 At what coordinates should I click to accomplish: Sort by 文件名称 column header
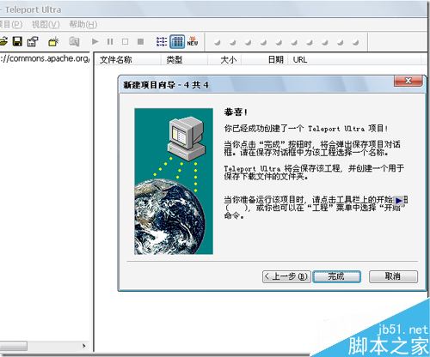[x=128, y=60]
